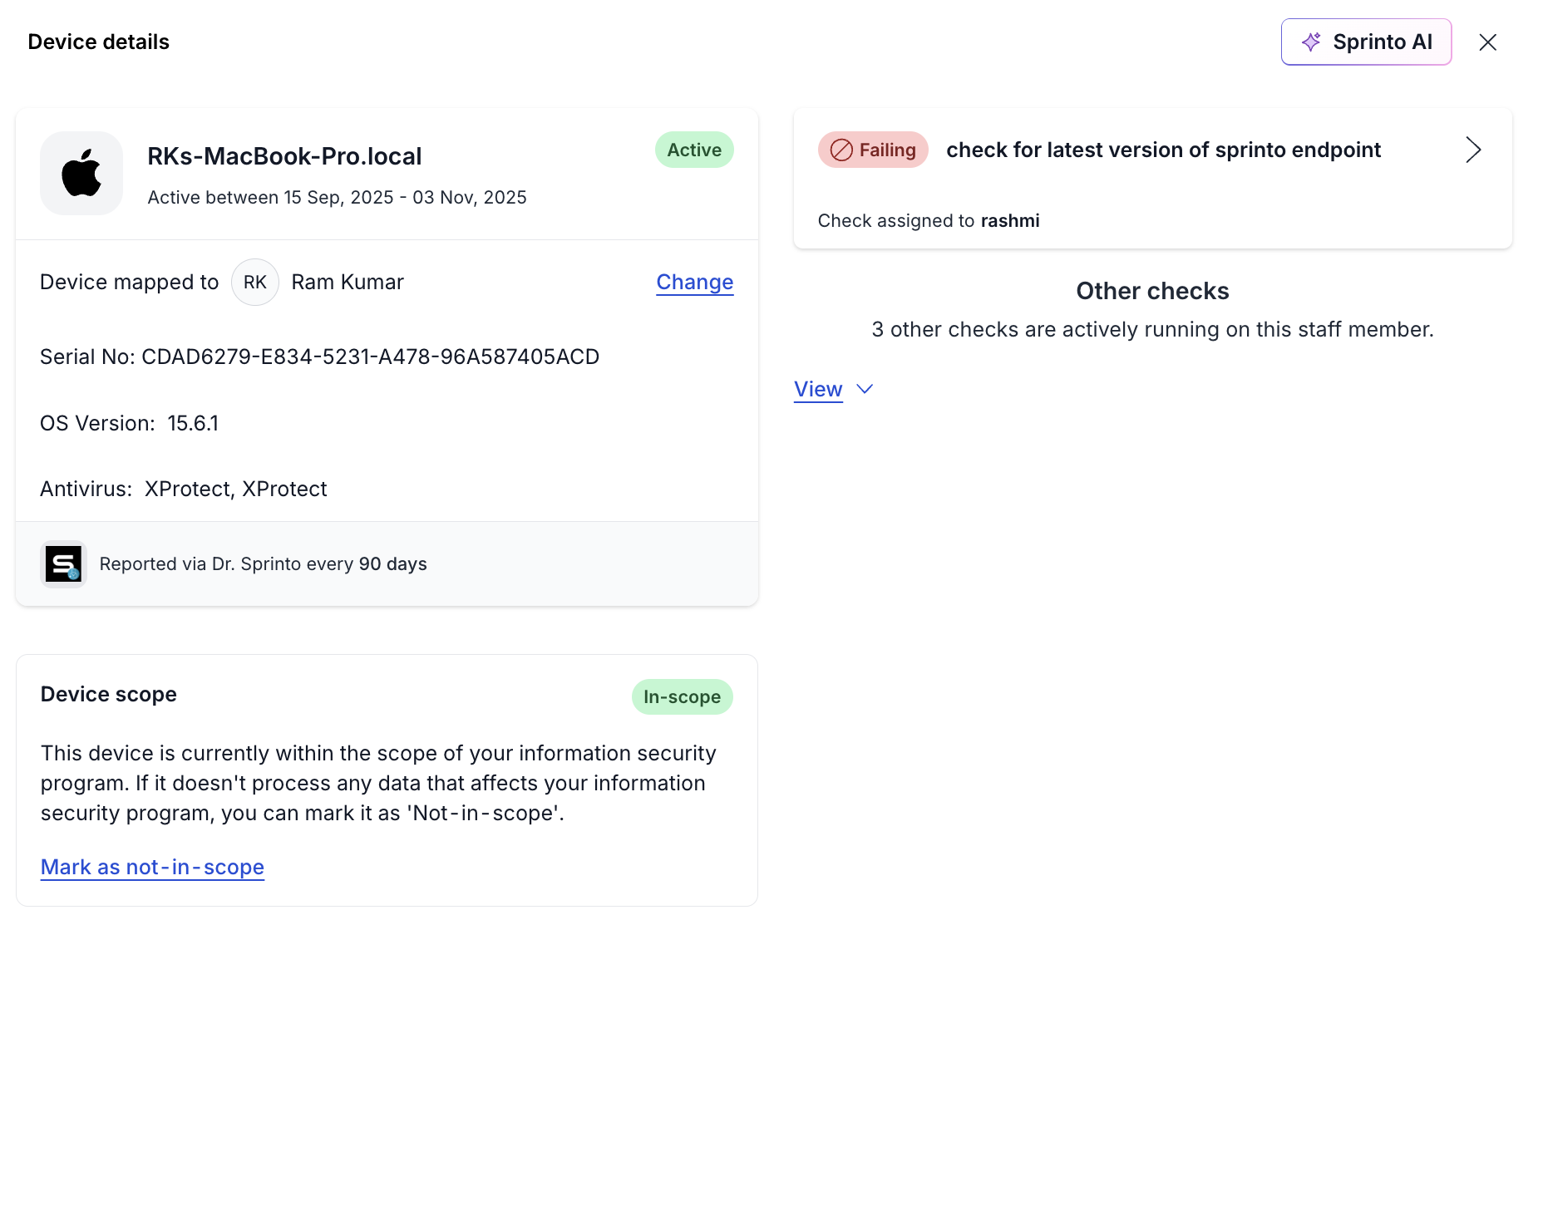
Task: Open check for latest version of sprinto endpoint
Action: click(x=1163, y=150)
